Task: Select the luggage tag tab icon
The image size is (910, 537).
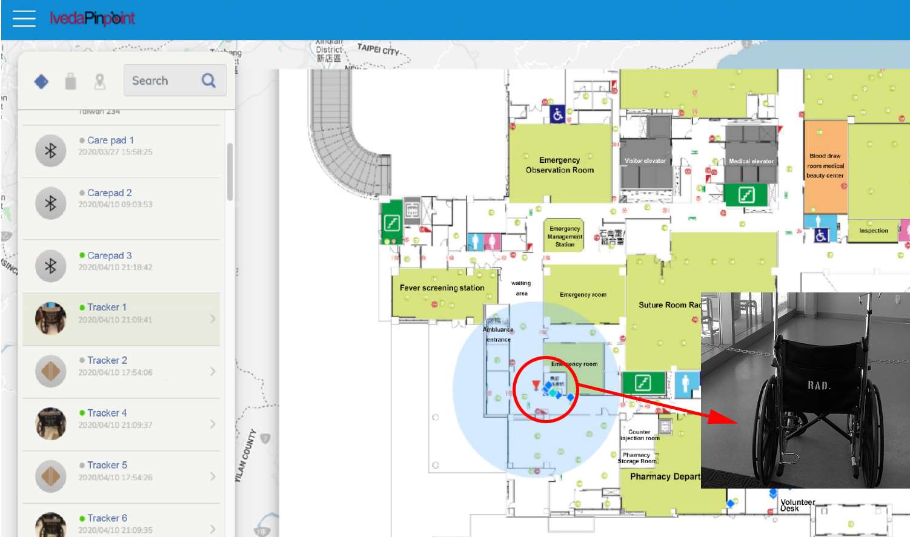Action: (71, 81)
